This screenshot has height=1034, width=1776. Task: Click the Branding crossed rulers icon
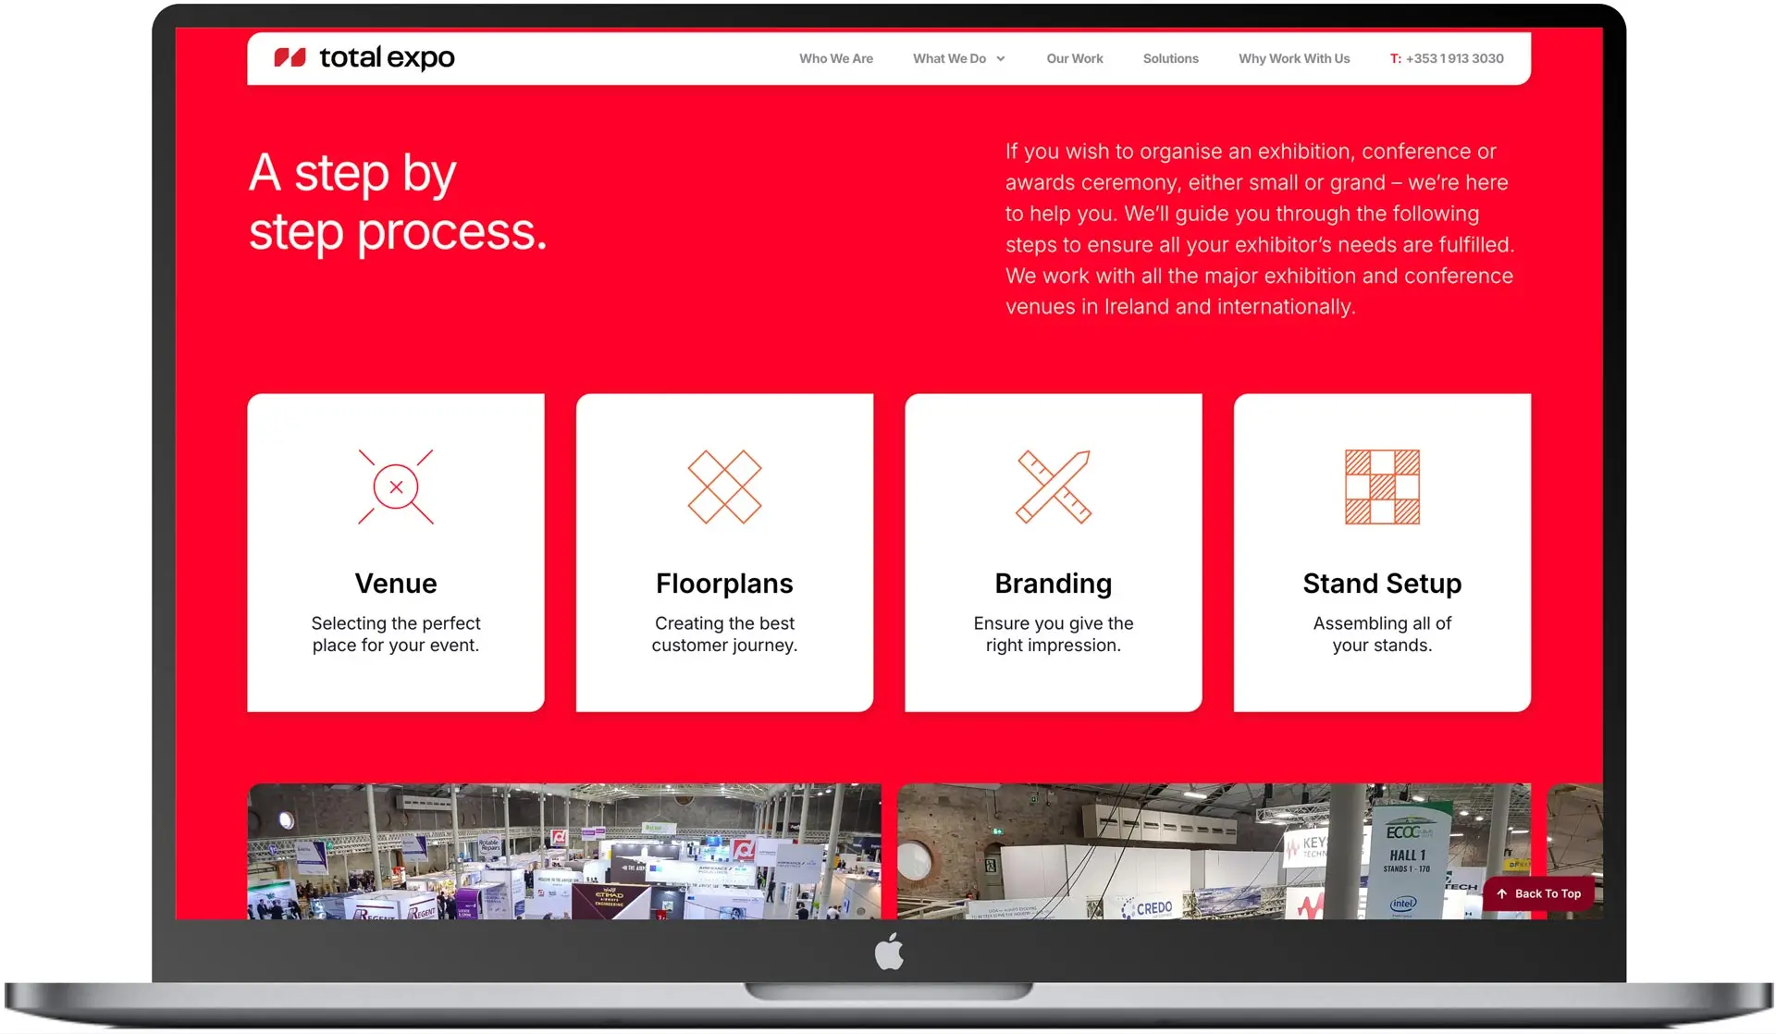[1054, 487]
